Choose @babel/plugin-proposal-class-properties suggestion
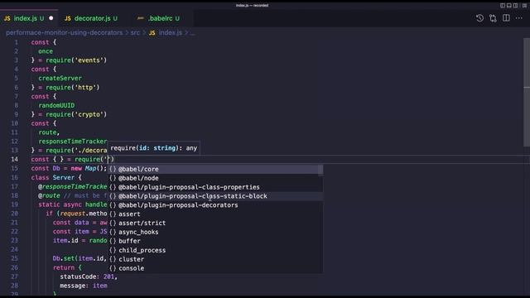Viewport: 530px width, 298px height. [215, 187]
